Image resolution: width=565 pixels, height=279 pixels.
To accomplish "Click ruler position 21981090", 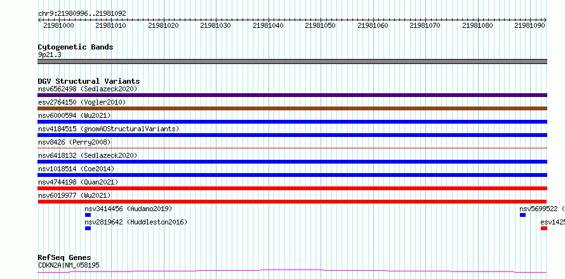I will [x=531, y=25].
